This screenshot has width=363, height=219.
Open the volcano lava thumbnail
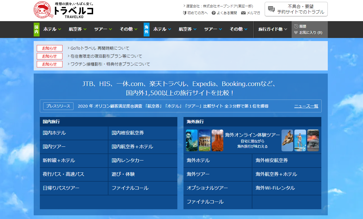(313, 141)
